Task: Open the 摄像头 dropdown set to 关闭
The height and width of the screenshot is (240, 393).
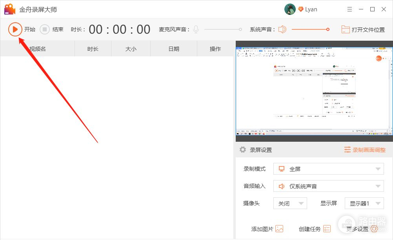Action: [x=290, y=204]
